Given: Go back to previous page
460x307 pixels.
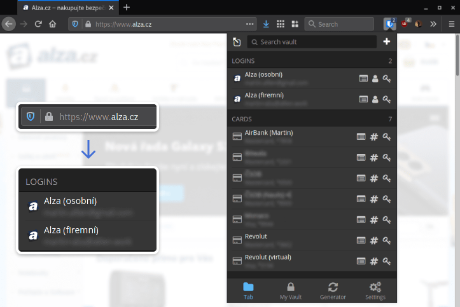Looking at the screenshot, I should tap(9, 24).
